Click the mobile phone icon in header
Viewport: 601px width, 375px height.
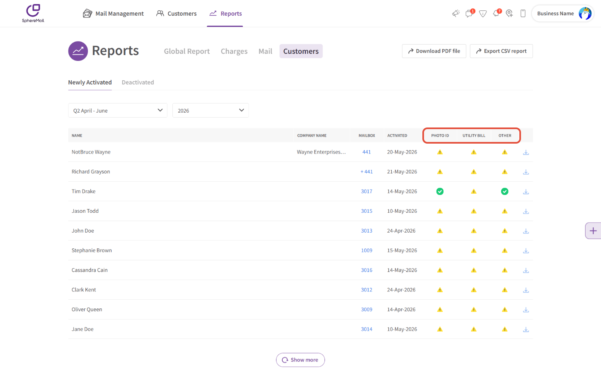click(523, 14)
